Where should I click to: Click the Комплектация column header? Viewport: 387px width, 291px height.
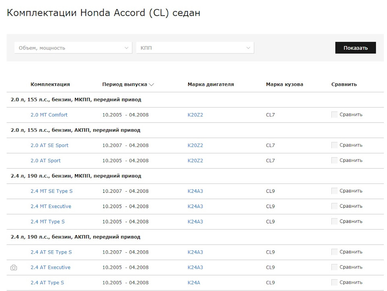click(x=50, y=84)
